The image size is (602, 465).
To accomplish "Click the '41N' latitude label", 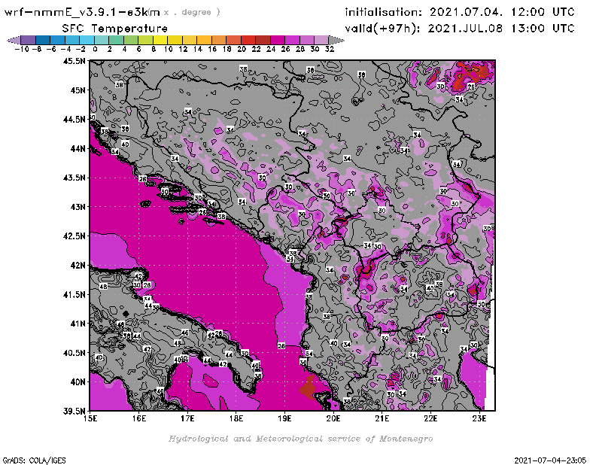I will point(78,324).
